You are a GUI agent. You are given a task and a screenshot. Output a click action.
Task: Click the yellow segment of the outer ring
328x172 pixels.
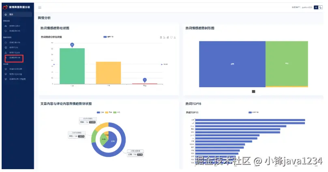click(x=103, y=127)
